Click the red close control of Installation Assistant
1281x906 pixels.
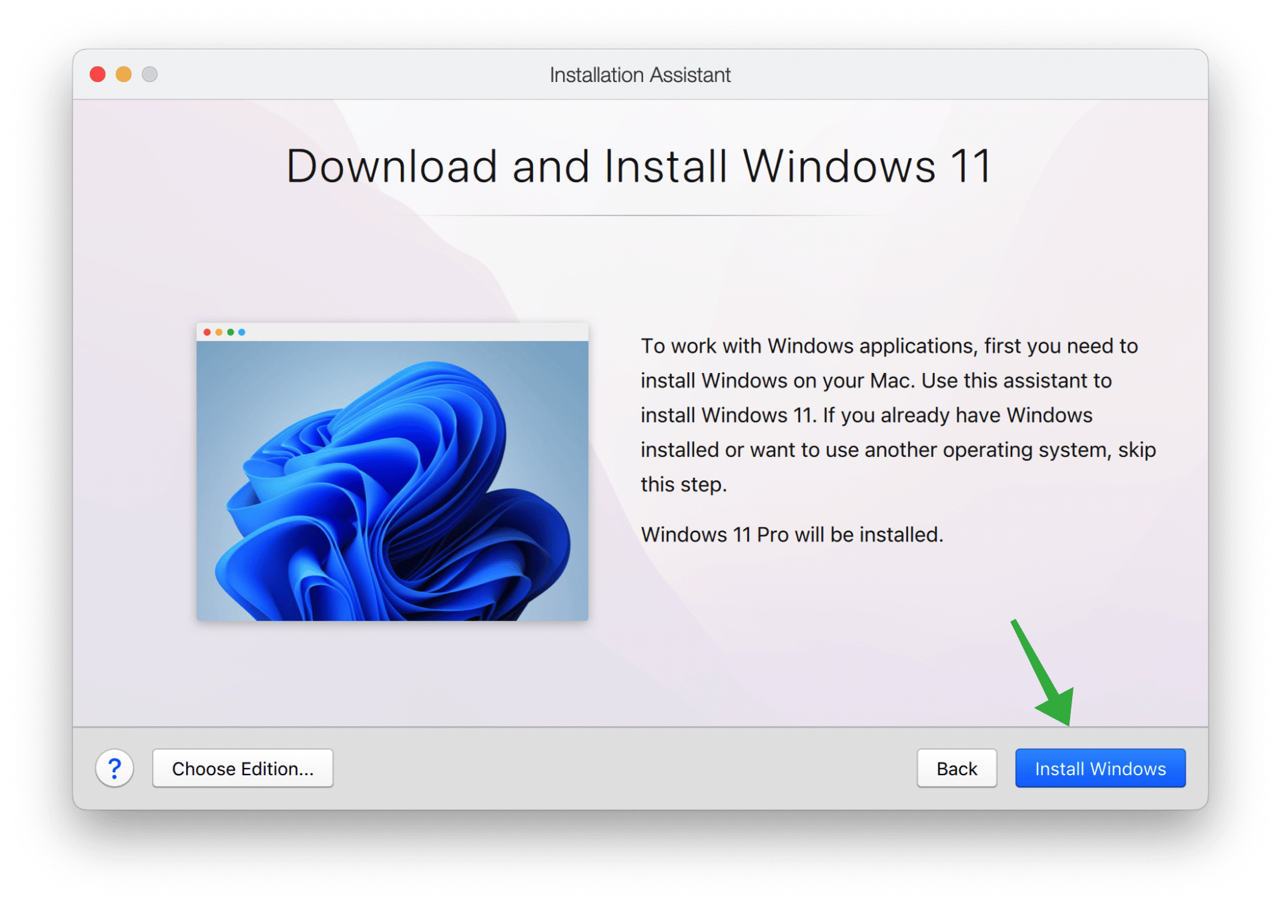(97, 74)
